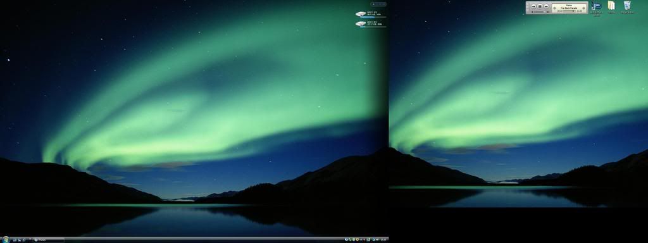Skip to the previous track in the mini player
648x243 pixels.
tap(533, 6)
